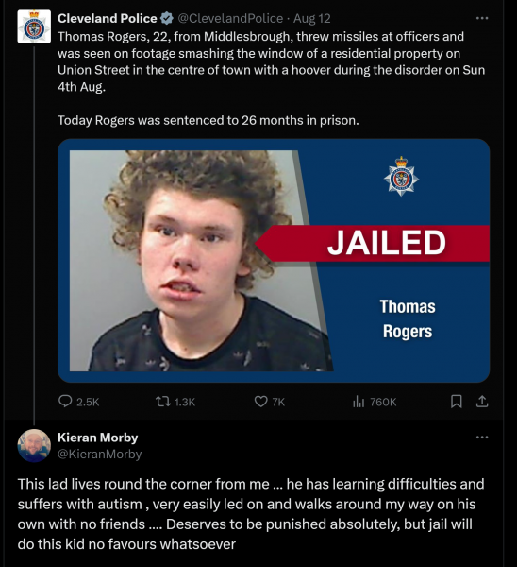Expand the JAILED Thomas Rogers image
The width and height of the screenshot is (517, 567).
pyautogui.click(x=274, y=261)
